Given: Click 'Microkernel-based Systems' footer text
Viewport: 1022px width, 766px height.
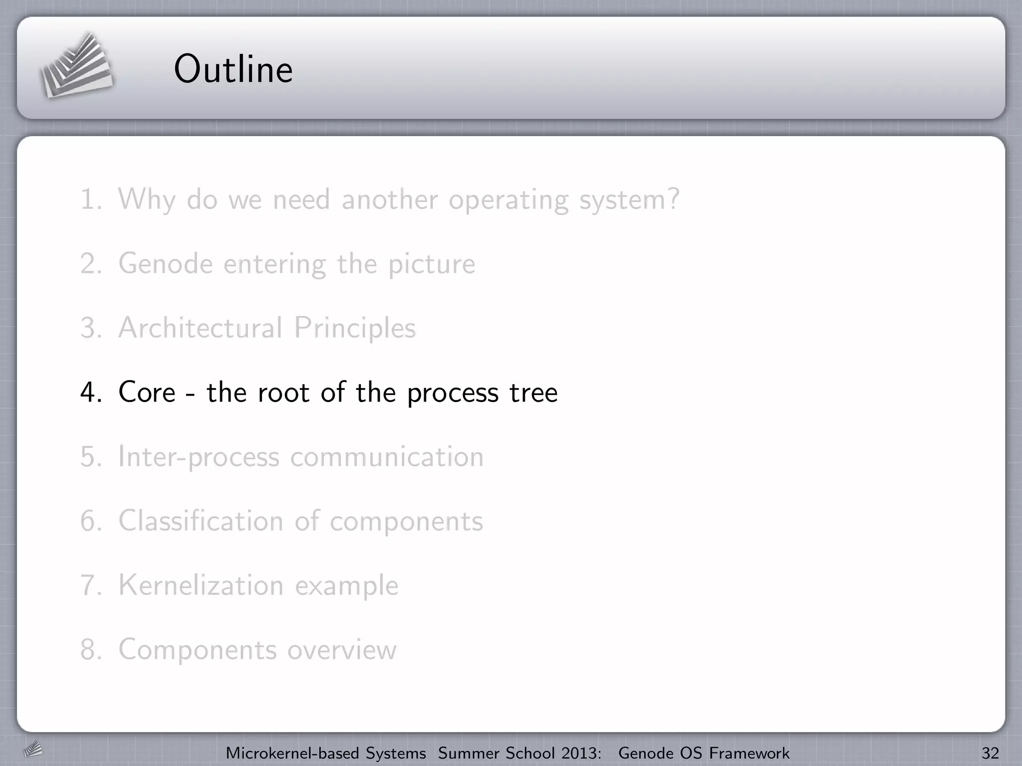Looking at the screenshot, I should click(326, 753).
